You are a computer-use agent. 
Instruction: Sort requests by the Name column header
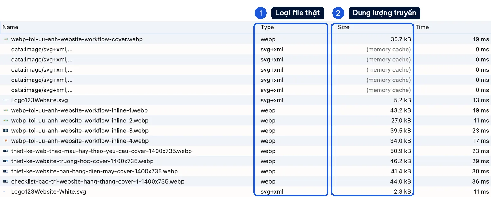click(10, 27)
